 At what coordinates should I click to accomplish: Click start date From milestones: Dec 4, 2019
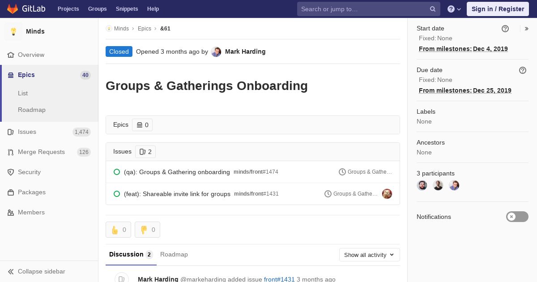click(x=463, y=49)
